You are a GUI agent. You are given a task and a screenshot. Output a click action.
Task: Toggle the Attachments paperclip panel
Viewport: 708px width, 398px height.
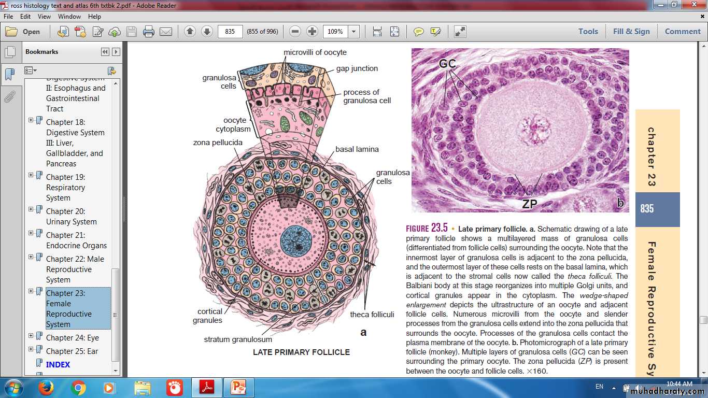click(x=10, y=97)
